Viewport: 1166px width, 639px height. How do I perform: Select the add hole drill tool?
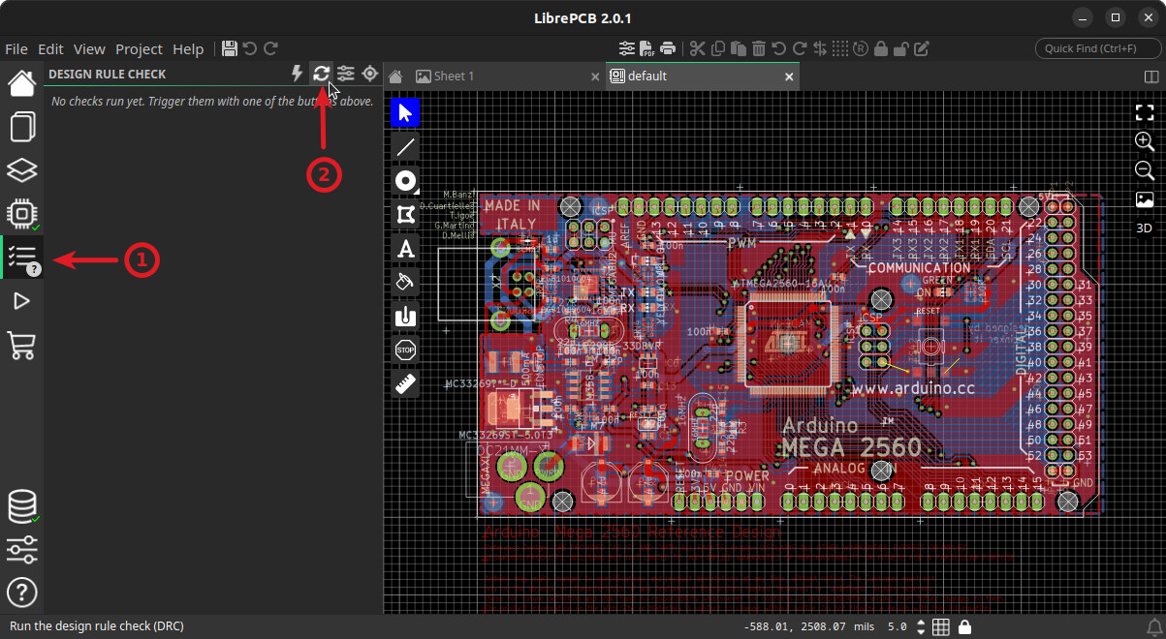406,316
